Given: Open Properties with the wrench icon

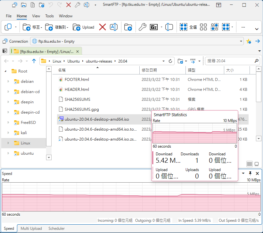Looking at the screenshot, I should pos(142,27).
